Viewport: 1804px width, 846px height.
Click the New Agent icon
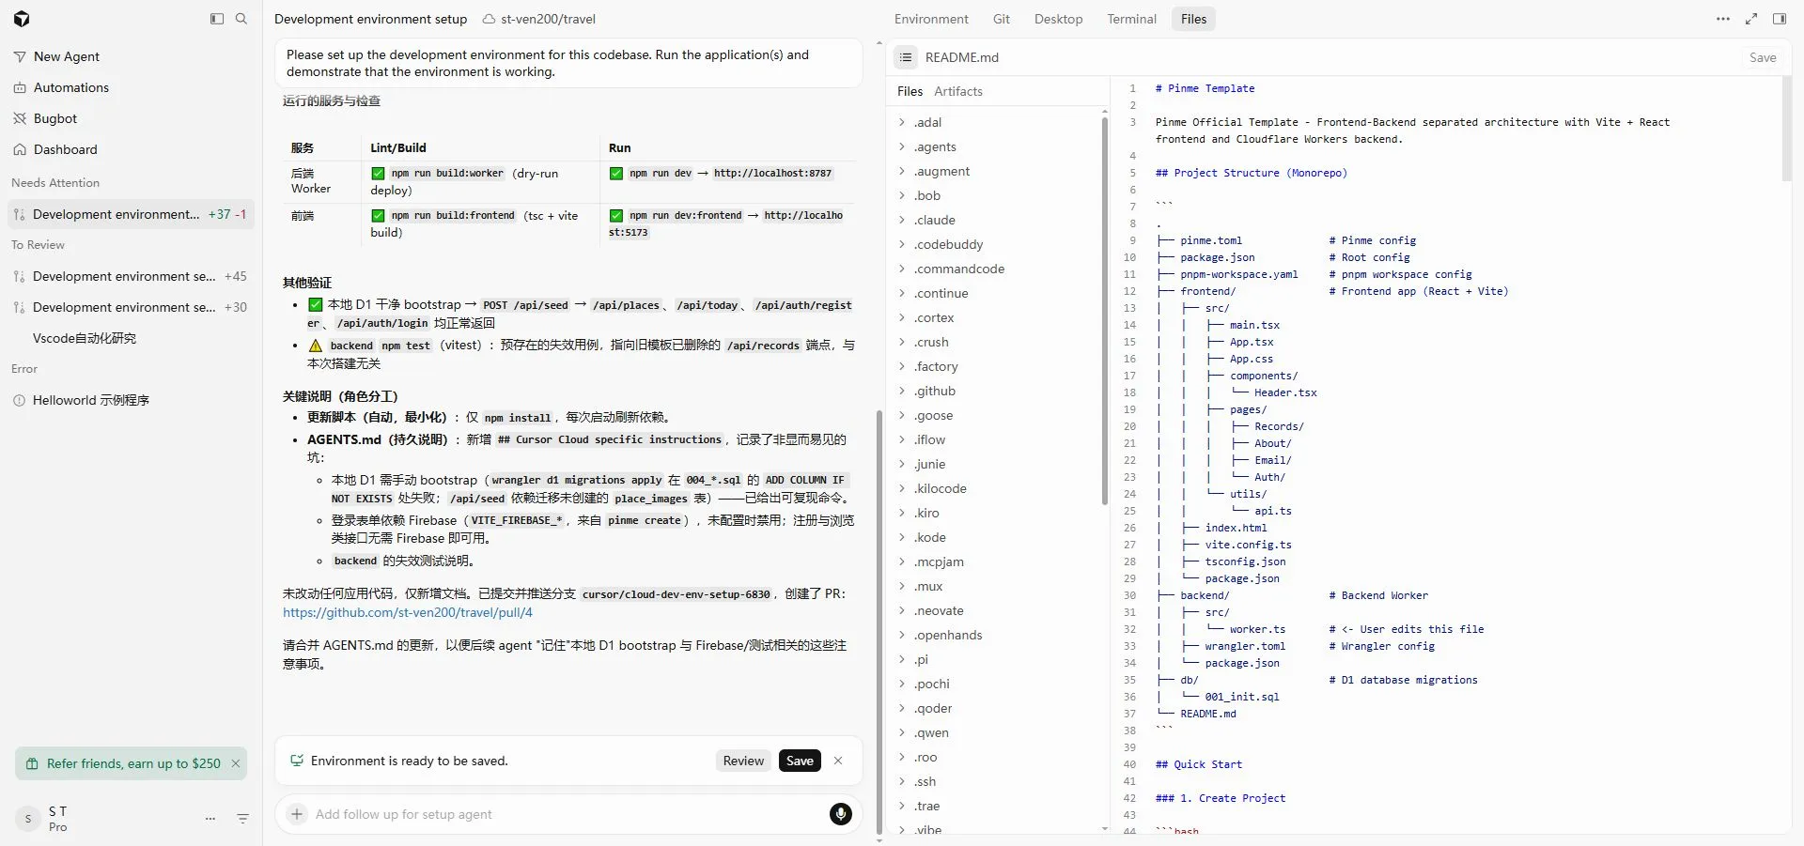[20, 56]
